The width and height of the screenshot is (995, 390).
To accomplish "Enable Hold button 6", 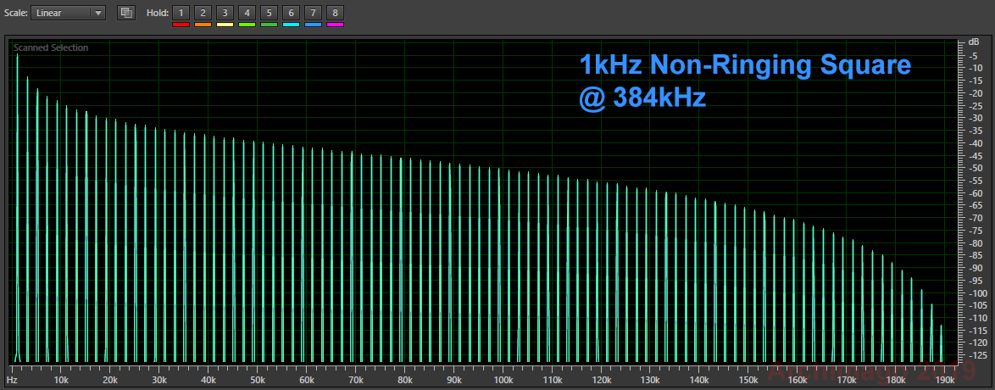I will 291,13.
